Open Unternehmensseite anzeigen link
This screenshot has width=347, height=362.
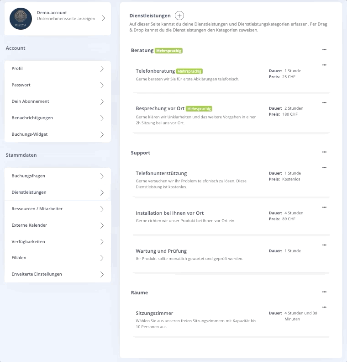pyautogui.click(x=66, y=19)
